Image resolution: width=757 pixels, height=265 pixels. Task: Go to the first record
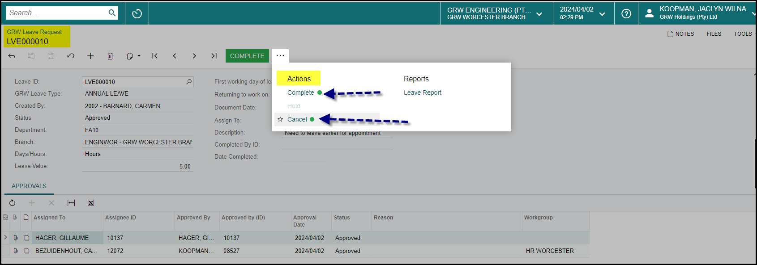[155, 56]
